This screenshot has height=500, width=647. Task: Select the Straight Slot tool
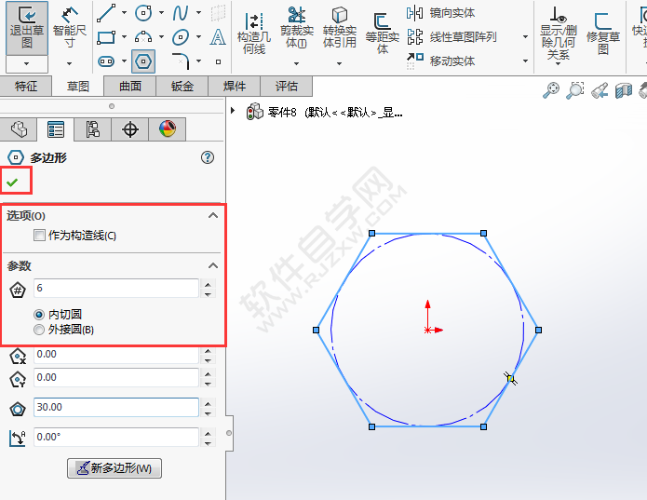[x=106, y=61]
